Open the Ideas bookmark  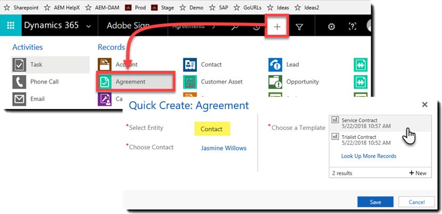(278, 7)
